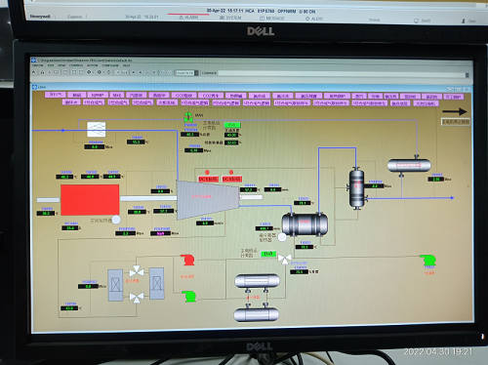Toggle the left red DCS button above turbine
This screenshot has height=365, width=488.
coord(208,179)
